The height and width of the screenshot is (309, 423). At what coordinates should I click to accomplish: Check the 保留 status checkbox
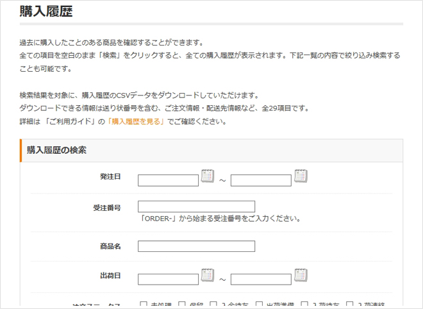[182, 305]
